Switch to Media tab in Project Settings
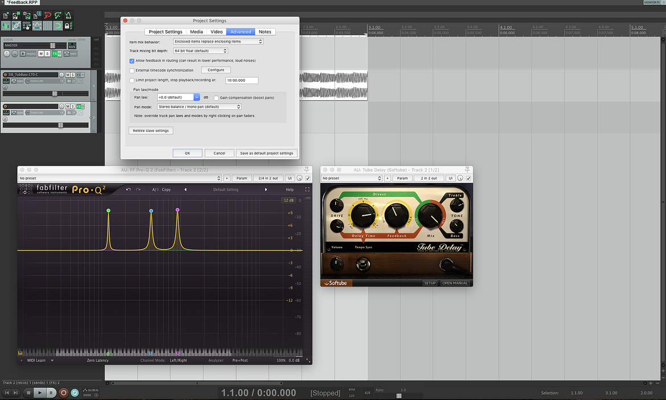This screenshot has height=400, width=666. coord(196,32)
